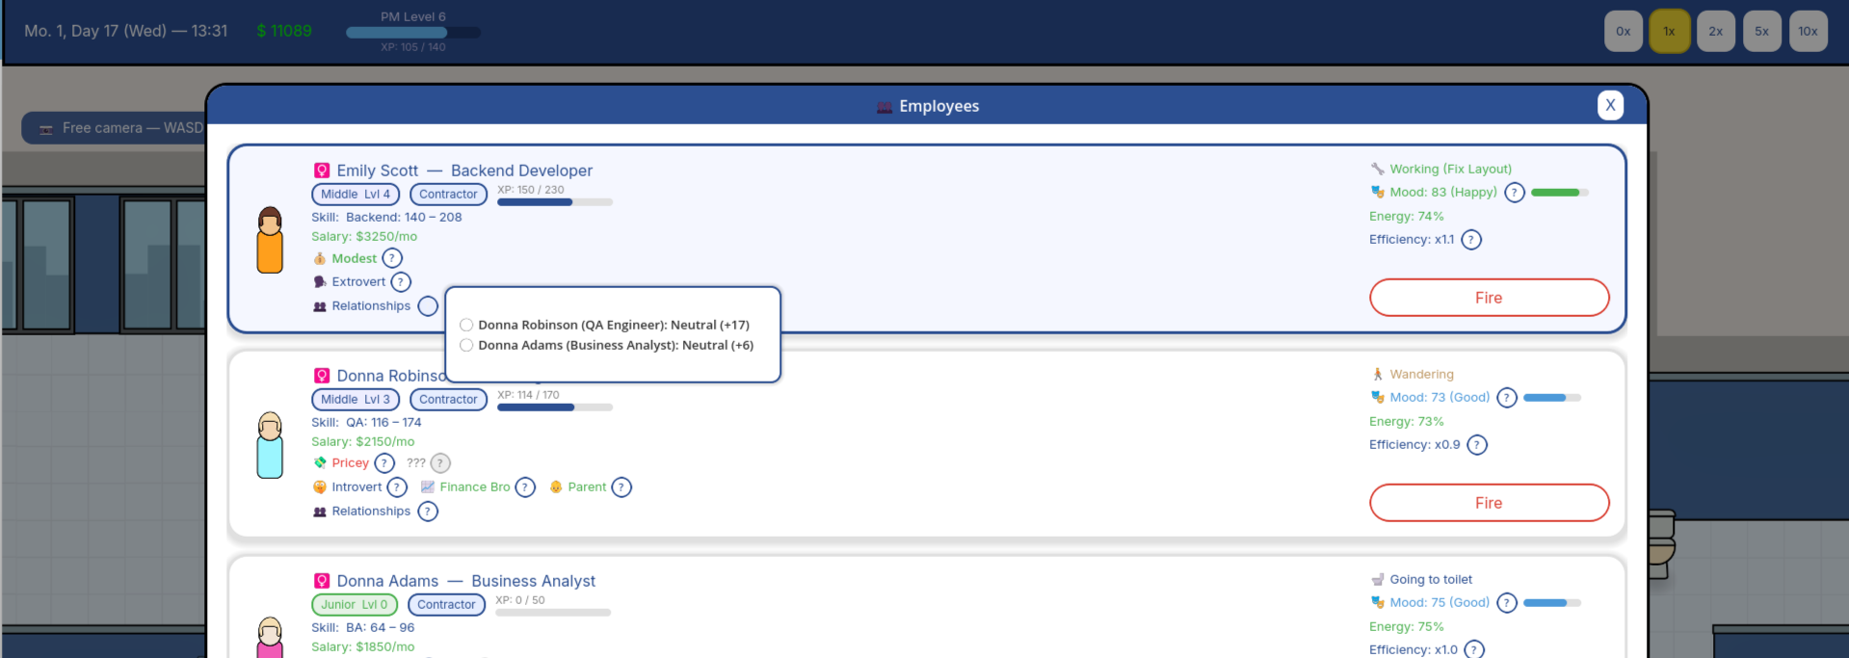
Task: Click the Pricey trait help icon
Action: pyautogui.click(x=384, y=463)
